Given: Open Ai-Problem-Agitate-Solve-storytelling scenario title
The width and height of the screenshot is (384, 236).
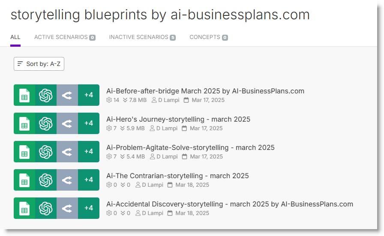Looking at the screenshot, I should [x=190, y=148].
